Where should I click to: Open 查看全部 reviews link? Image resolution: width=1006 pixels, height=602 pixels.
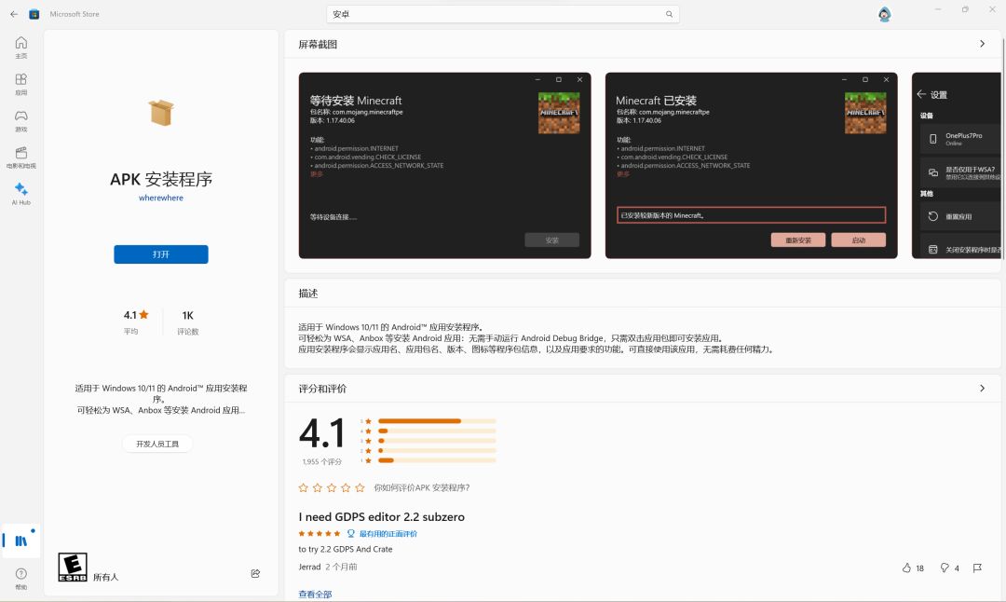tap(315, 595)
